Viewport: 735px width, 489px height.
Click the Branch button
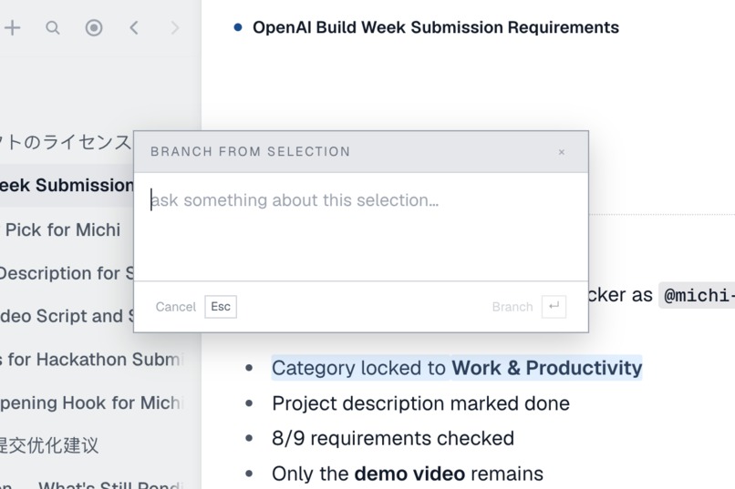tap(512, 307)
